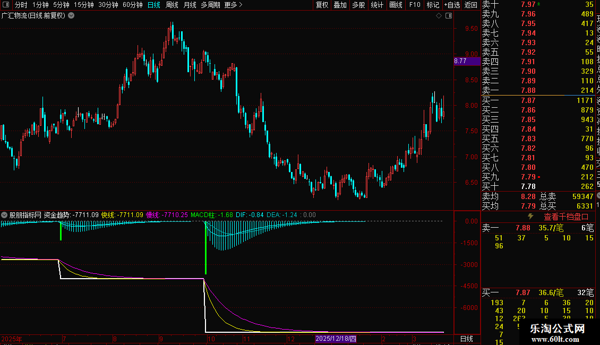Click the month 10 label on time axis
The width and height of the screenshot is (600, 345).
click(211, 339)
